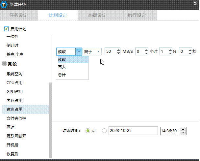Collapse the 读取 dropdown arrow

coord(78,51)
